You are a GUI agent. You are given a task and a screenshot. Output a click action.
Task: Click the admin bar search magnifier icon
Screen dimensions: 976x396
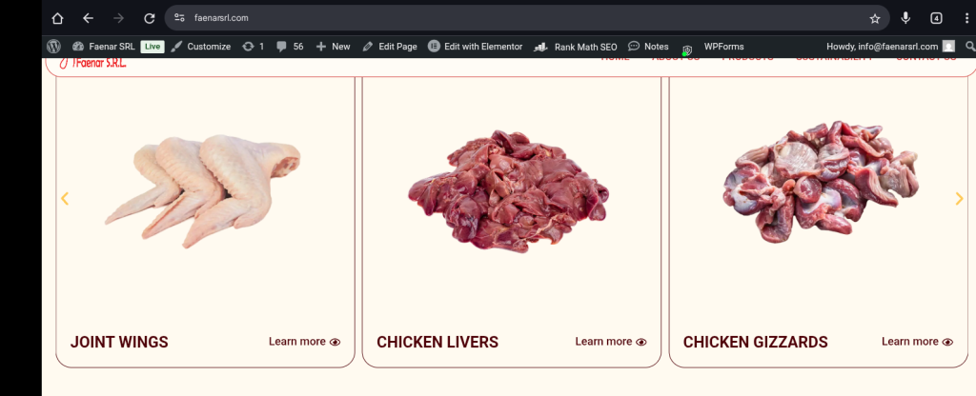pyautogui.click(x=969, y=47)
